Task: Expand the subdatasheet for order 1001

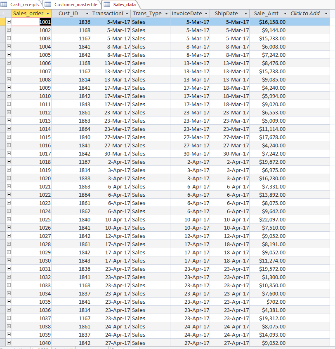Action: 9,22
